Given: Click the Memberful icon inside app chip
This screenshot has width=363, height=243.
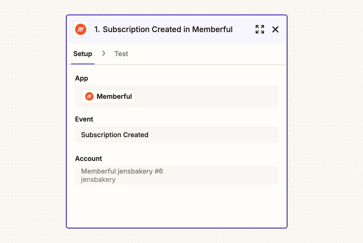Looking at the screenshot, I should coord(89,96).
